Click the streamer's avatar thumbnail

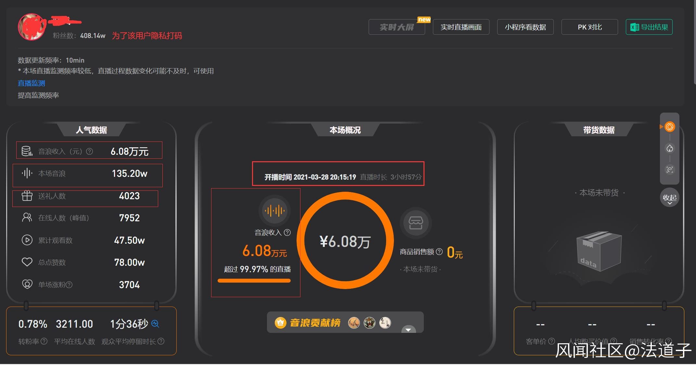click(32, 27)
